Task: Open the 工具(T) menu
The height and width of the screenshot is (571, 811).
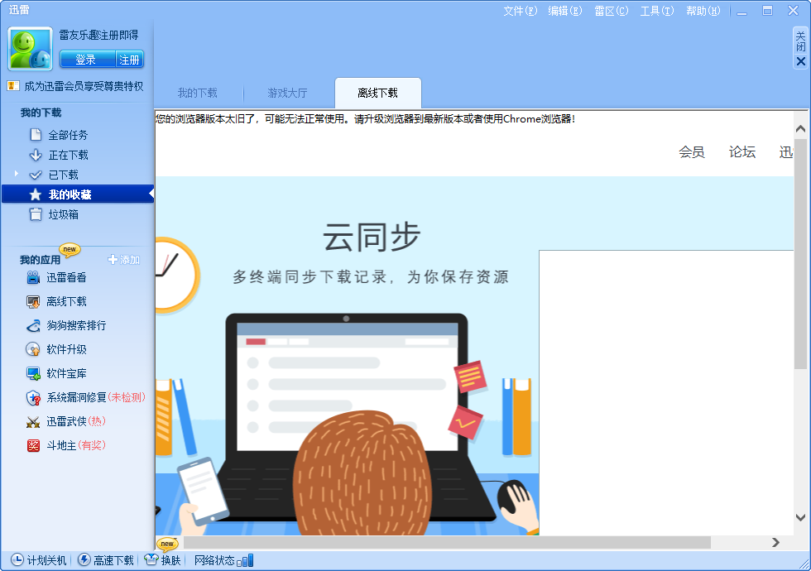Action: coord(657,11)
